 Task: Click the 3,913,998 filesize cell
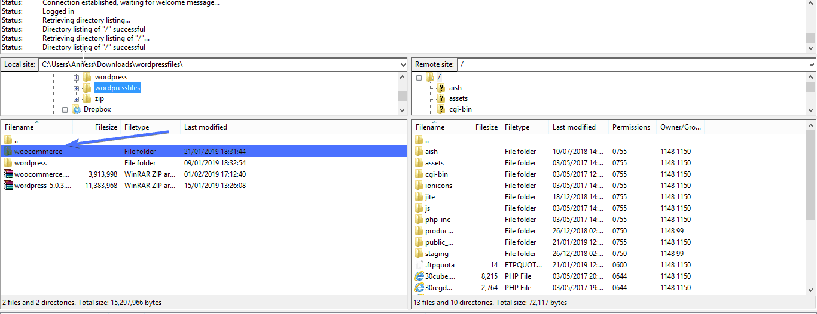103,174
